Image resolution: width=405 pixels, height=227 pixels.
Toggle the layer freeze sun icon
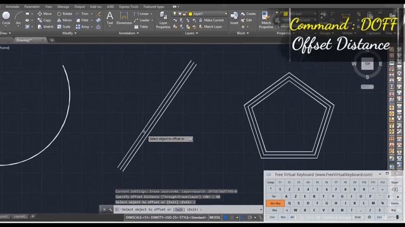pos(180,14)
